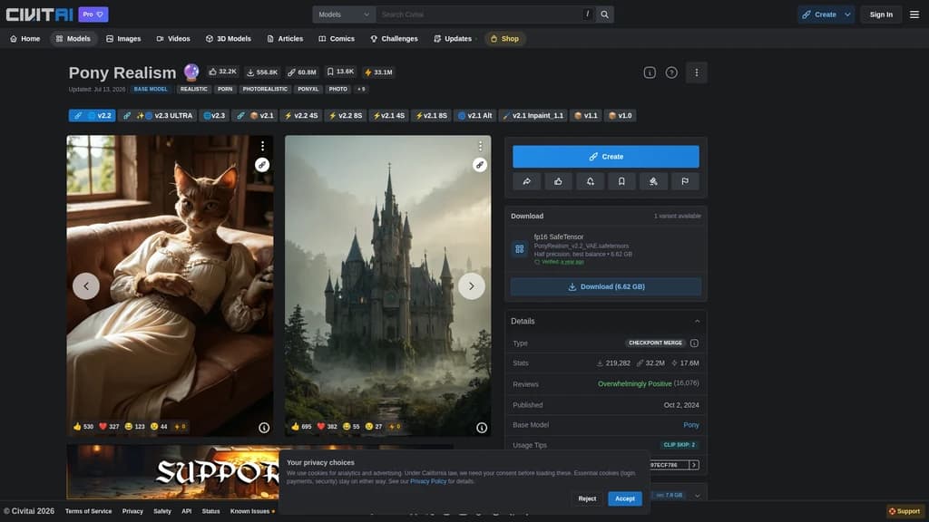Toggle heart reaction on castle image
This screenshot has width=929, height=522.
pos(327,426)
